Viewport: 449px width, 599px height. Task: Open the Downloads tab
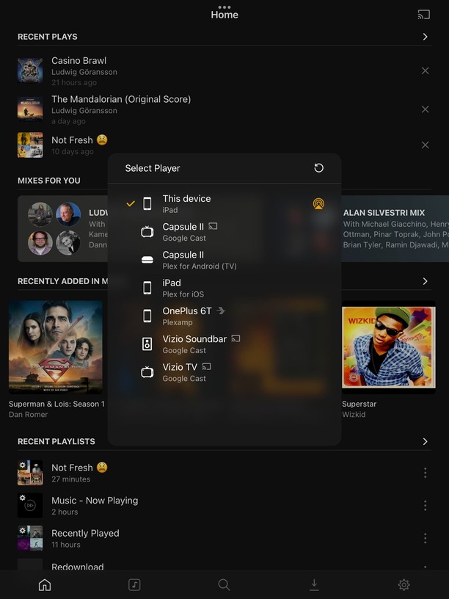pos(314,584)
